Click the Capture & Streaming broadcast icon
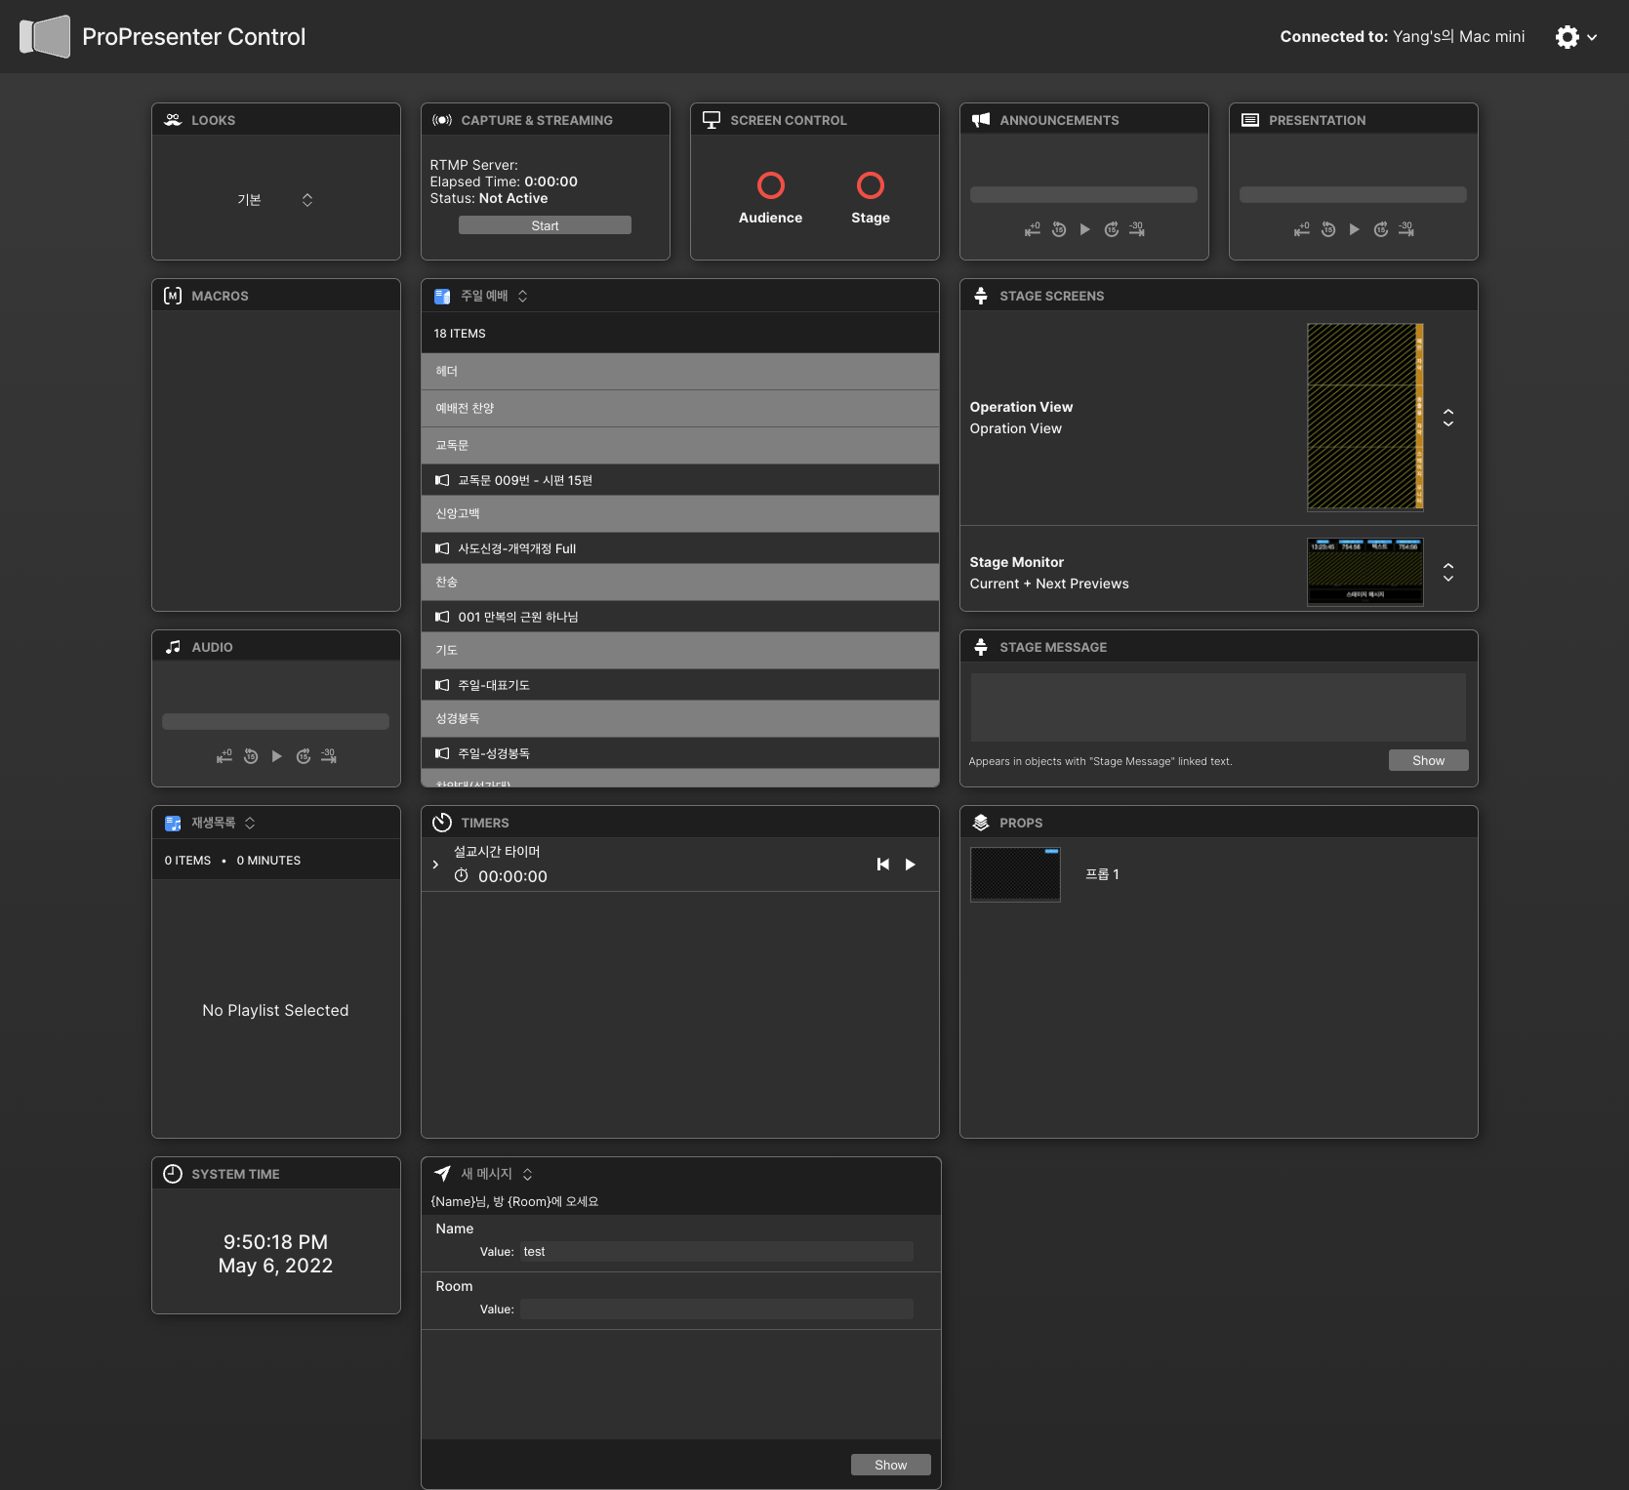1629x1490 pixels. (442, 120)
